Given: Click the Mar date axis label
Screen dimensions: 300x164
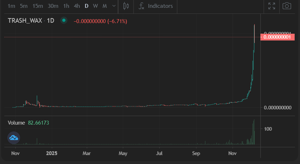Looking at the screenshot, I should pyautogui.click(x=86, y=153).
